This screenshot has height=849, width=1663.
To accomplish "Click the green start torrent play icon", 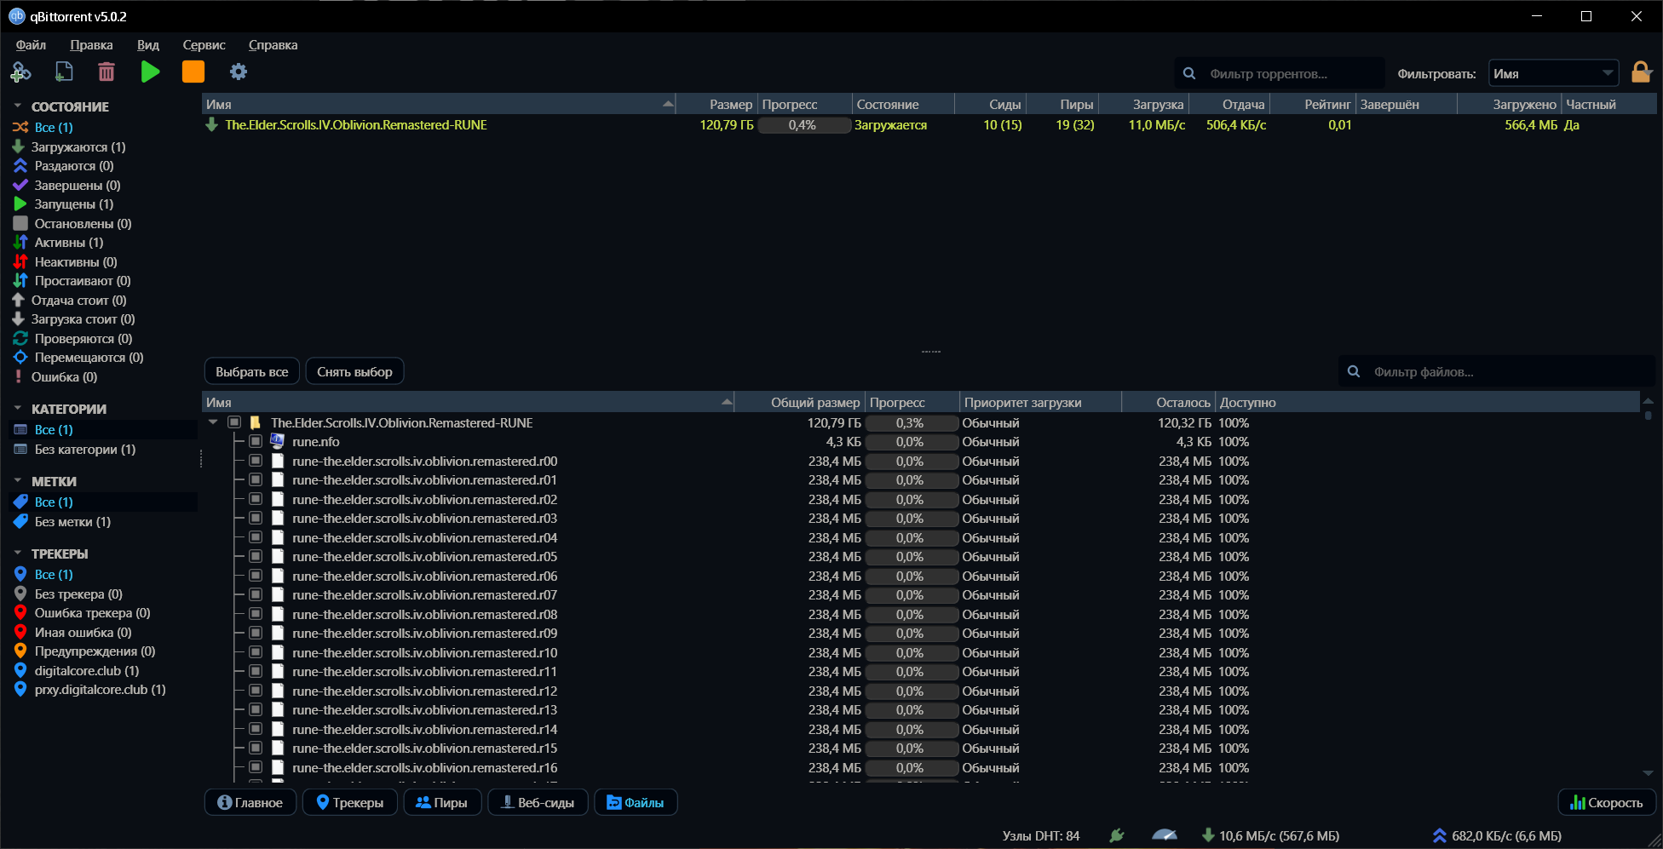I will [151, 72].
